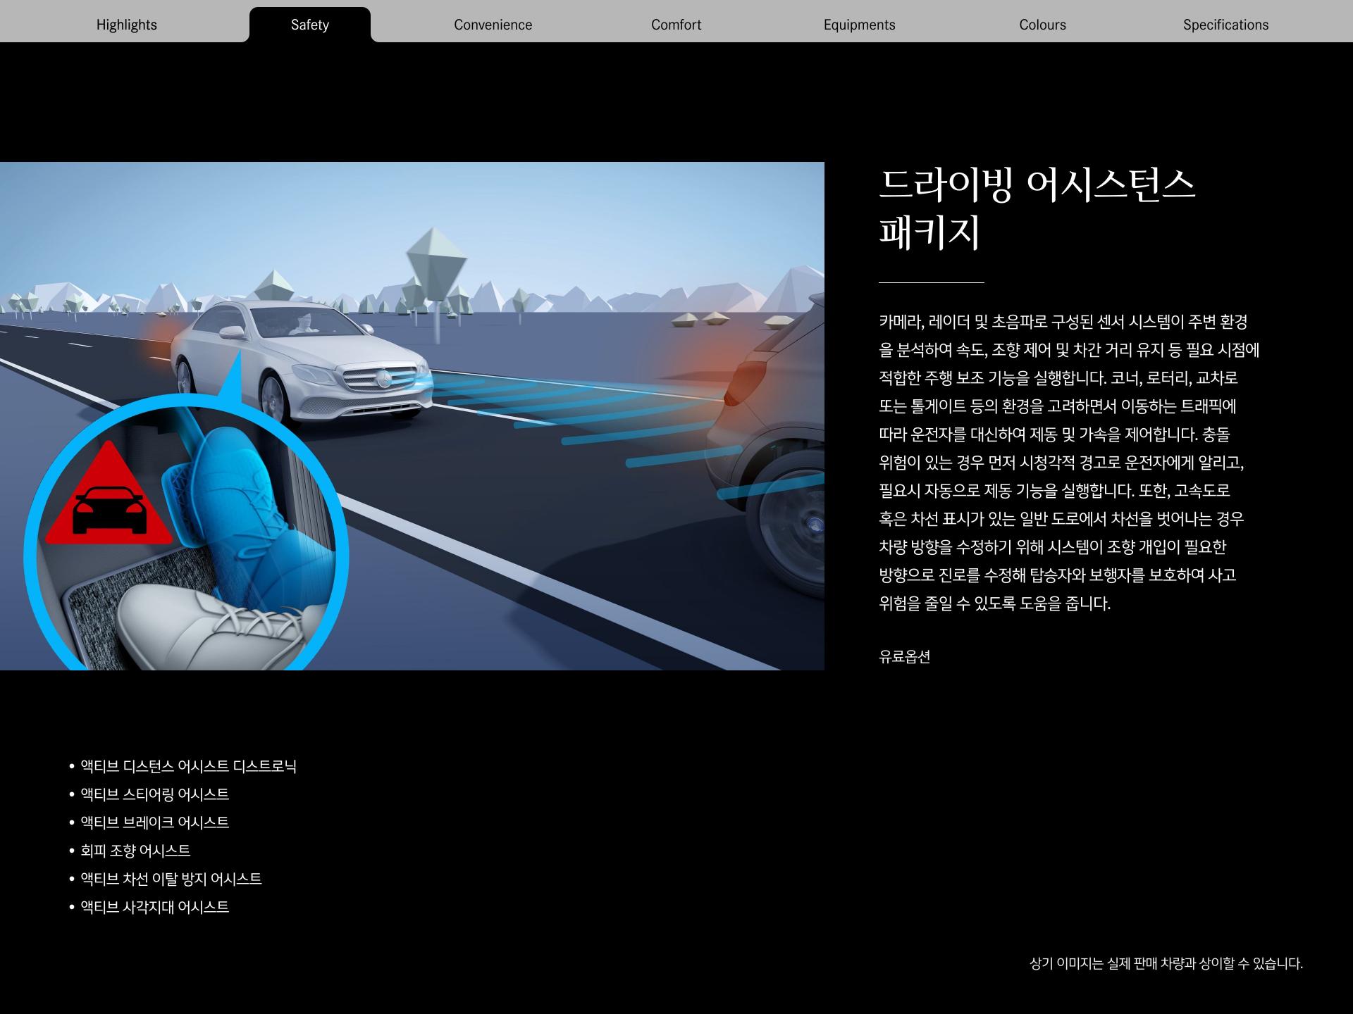Click list item 액티브 차선 이탈 방지 어시스트
Image resolution: width=1353 pixels, height=1014 pixels.
(171, 879)
